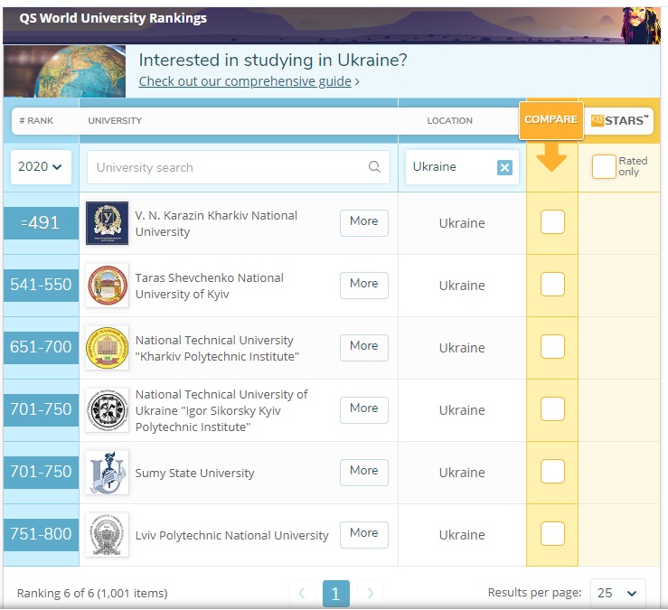Screen dimensions: 668x610
Task: Click 'Ranking 6 of 6 (1,001 items)' text
Action: (92, 593)
